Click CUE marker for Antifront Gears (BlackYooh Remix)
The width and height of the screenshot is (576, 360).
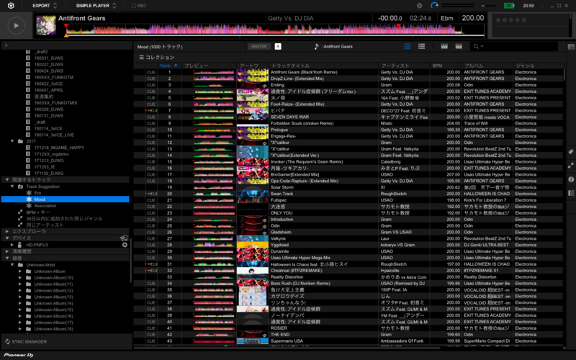(151, 72)
